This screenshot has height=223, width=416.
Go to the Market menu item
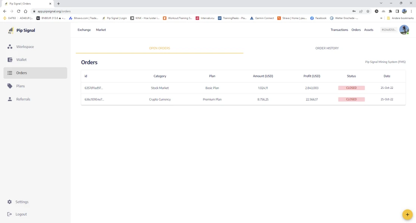(101, 30)
